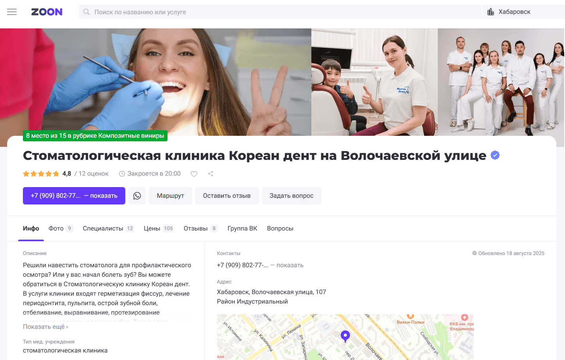The height and width of the screenshot is (360, 565).
Task: Open the hamburger menu
Action: 12,12
